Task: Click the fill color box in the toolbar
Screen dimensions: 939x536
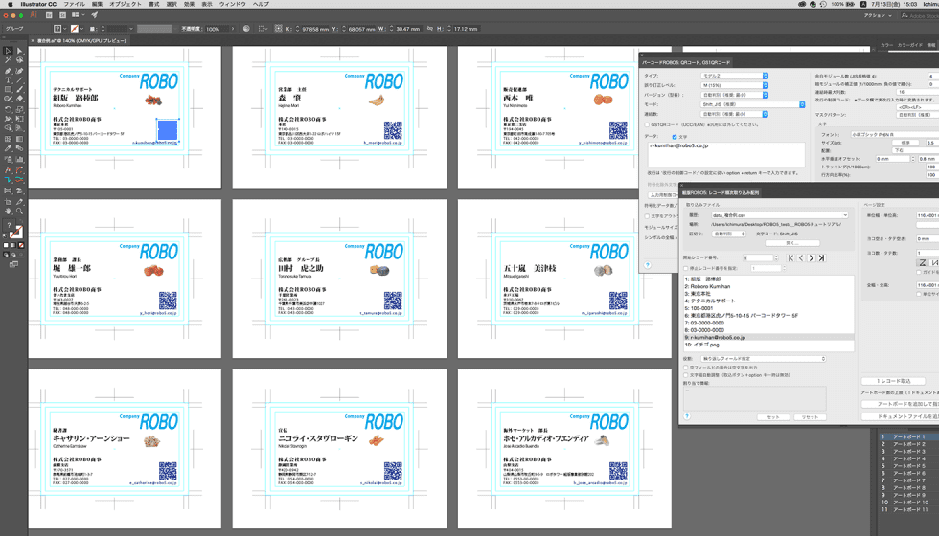Action: (x=9, y=226)
